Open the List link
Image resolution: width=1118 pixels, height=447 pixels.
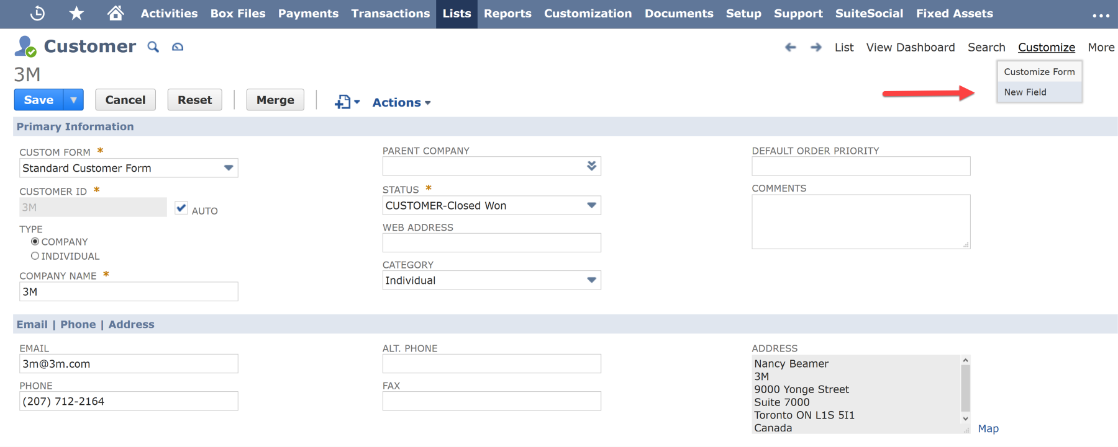coord(843,47)
